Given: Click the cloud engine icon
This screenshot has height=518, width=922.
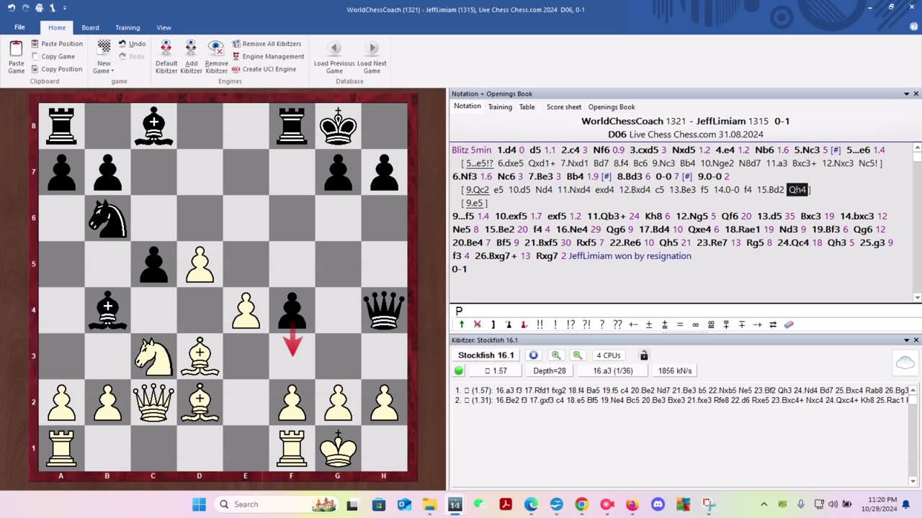Looking at the screenshot, I should (905, 363).
